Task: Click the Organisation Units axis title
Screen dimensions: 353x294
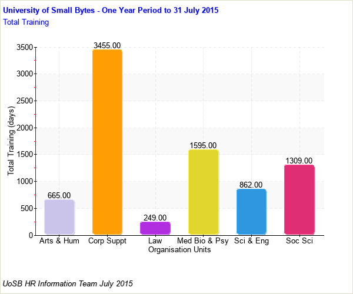Action: pyautogui.click(x=179, y=250)
